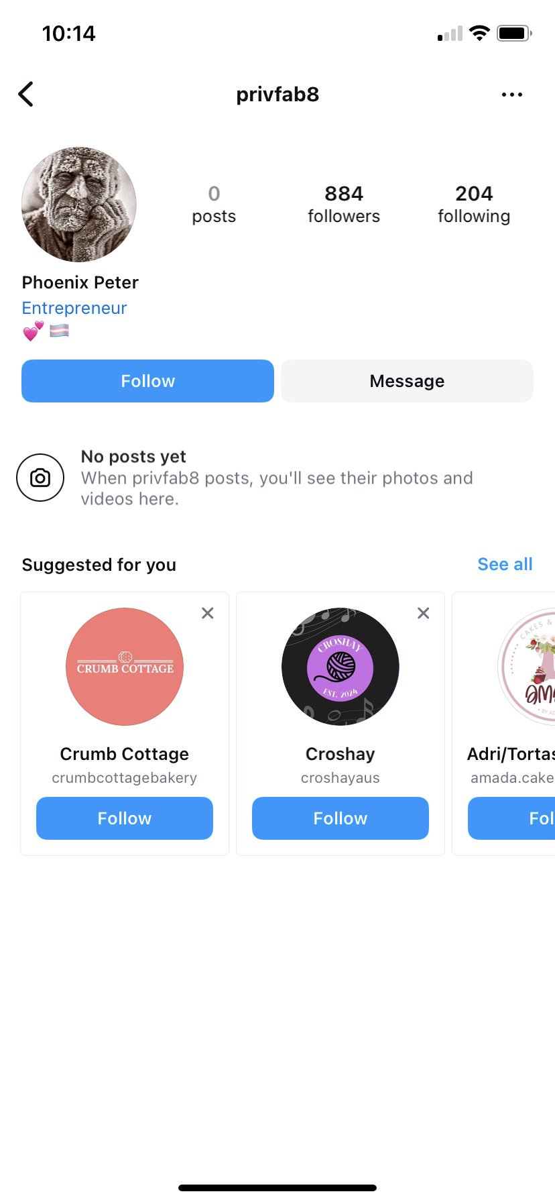View Phoenix Peter's profile picture
Image resolution: width=555 pixels, height=1202 pixels.
[x=79, y=205]
